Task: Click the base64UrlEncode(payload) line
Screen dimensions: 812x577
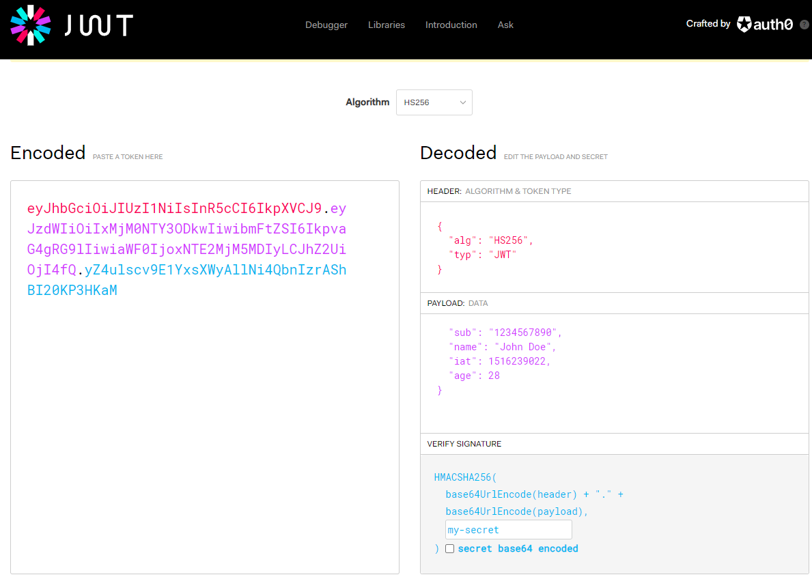Action: [517, 511]
